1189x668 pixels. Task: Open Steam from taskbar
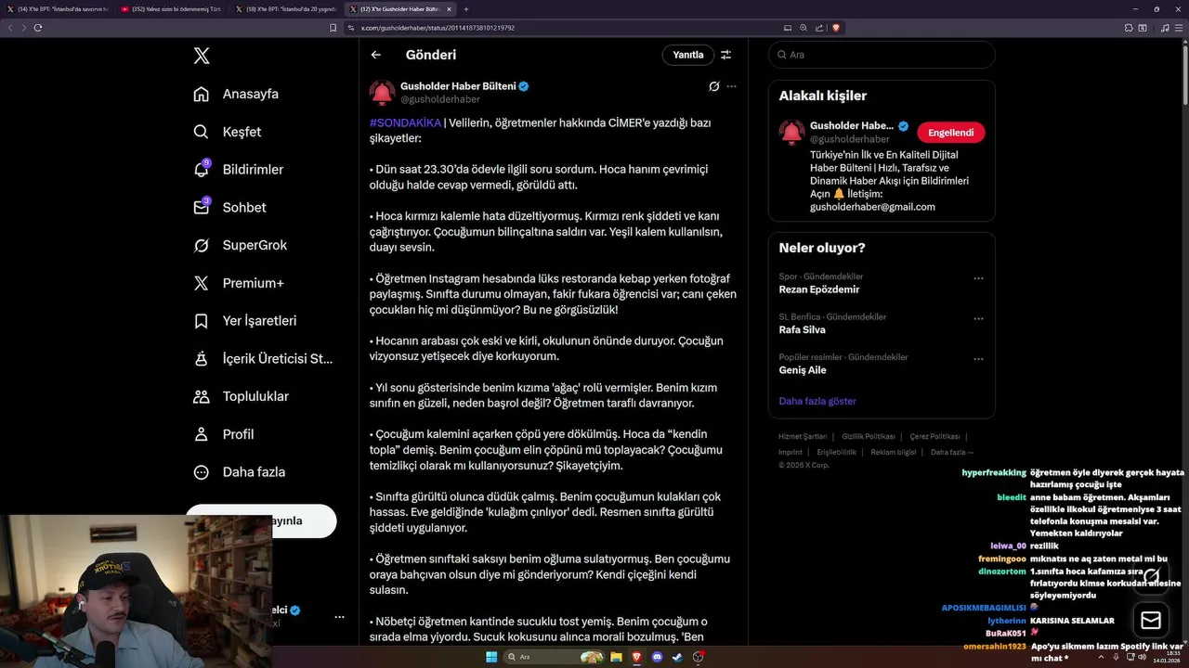click(x=677, y=657)
